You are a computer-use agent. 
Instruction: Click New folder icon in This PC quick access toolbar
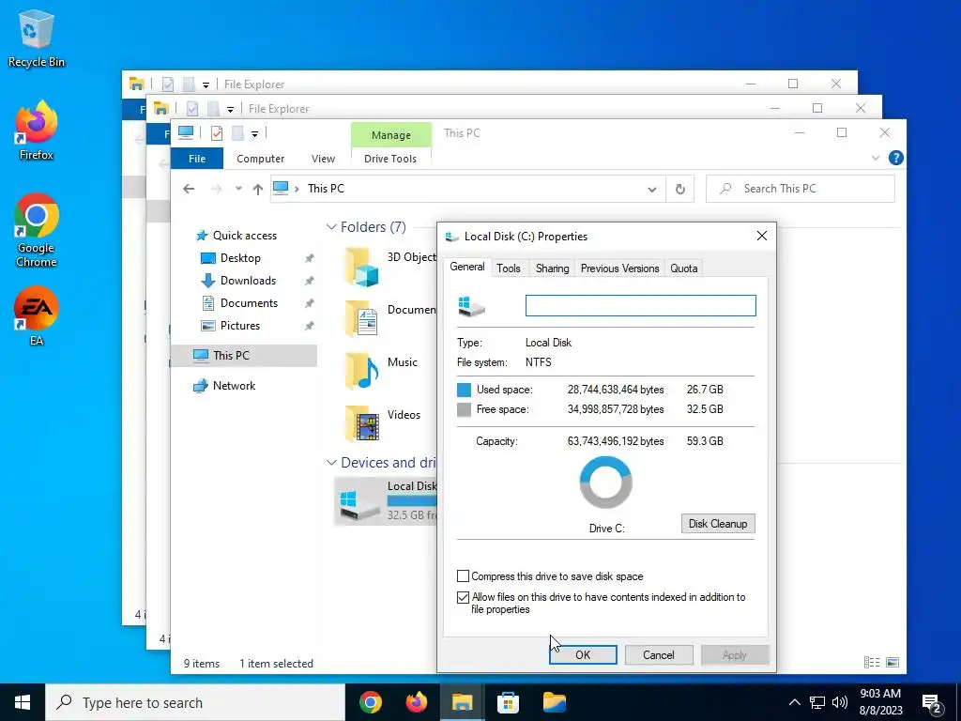(x=237, y=133)
